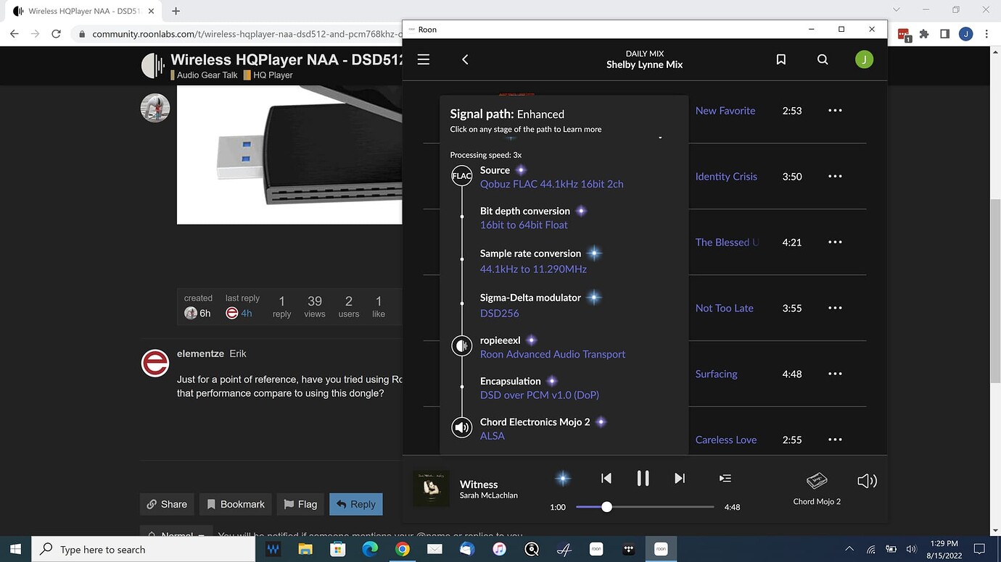Click the playback progress slider handle

(606, 507)
